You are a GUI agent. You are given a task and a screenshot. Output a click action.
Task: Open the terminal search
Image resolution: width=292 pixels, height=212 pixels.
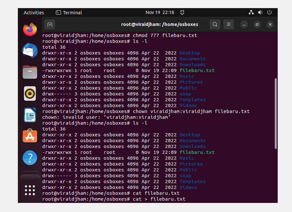click(x=215, y=24)
